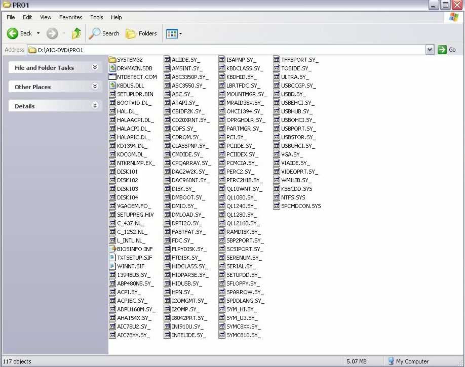Select the FASTFAT.SY_ file name
This screenshot has width=465, height=367.
point(188,232)
